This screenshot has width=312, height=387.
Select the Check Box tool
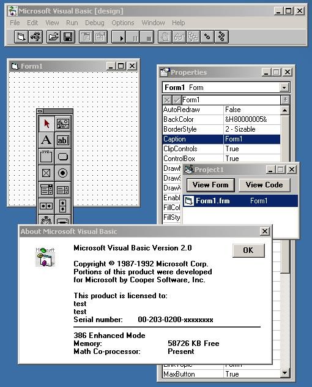46,173
